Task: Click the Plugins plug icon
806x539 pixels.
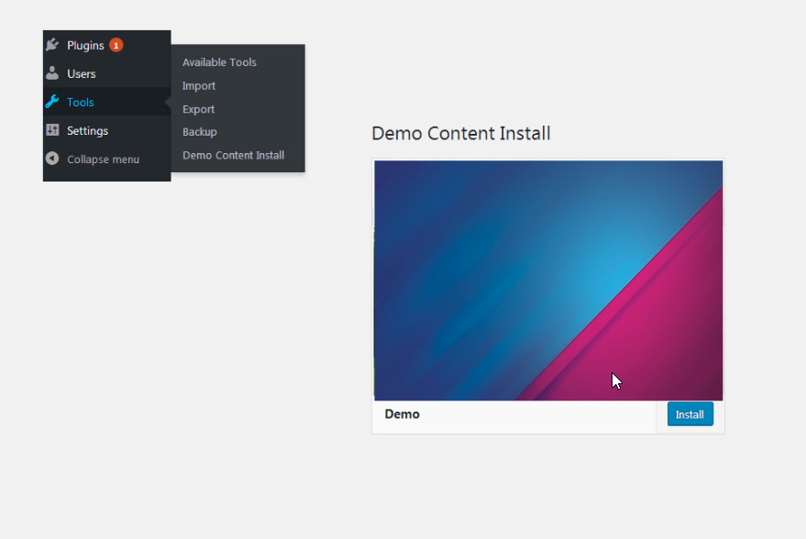Action: click(x=52, y=45)
